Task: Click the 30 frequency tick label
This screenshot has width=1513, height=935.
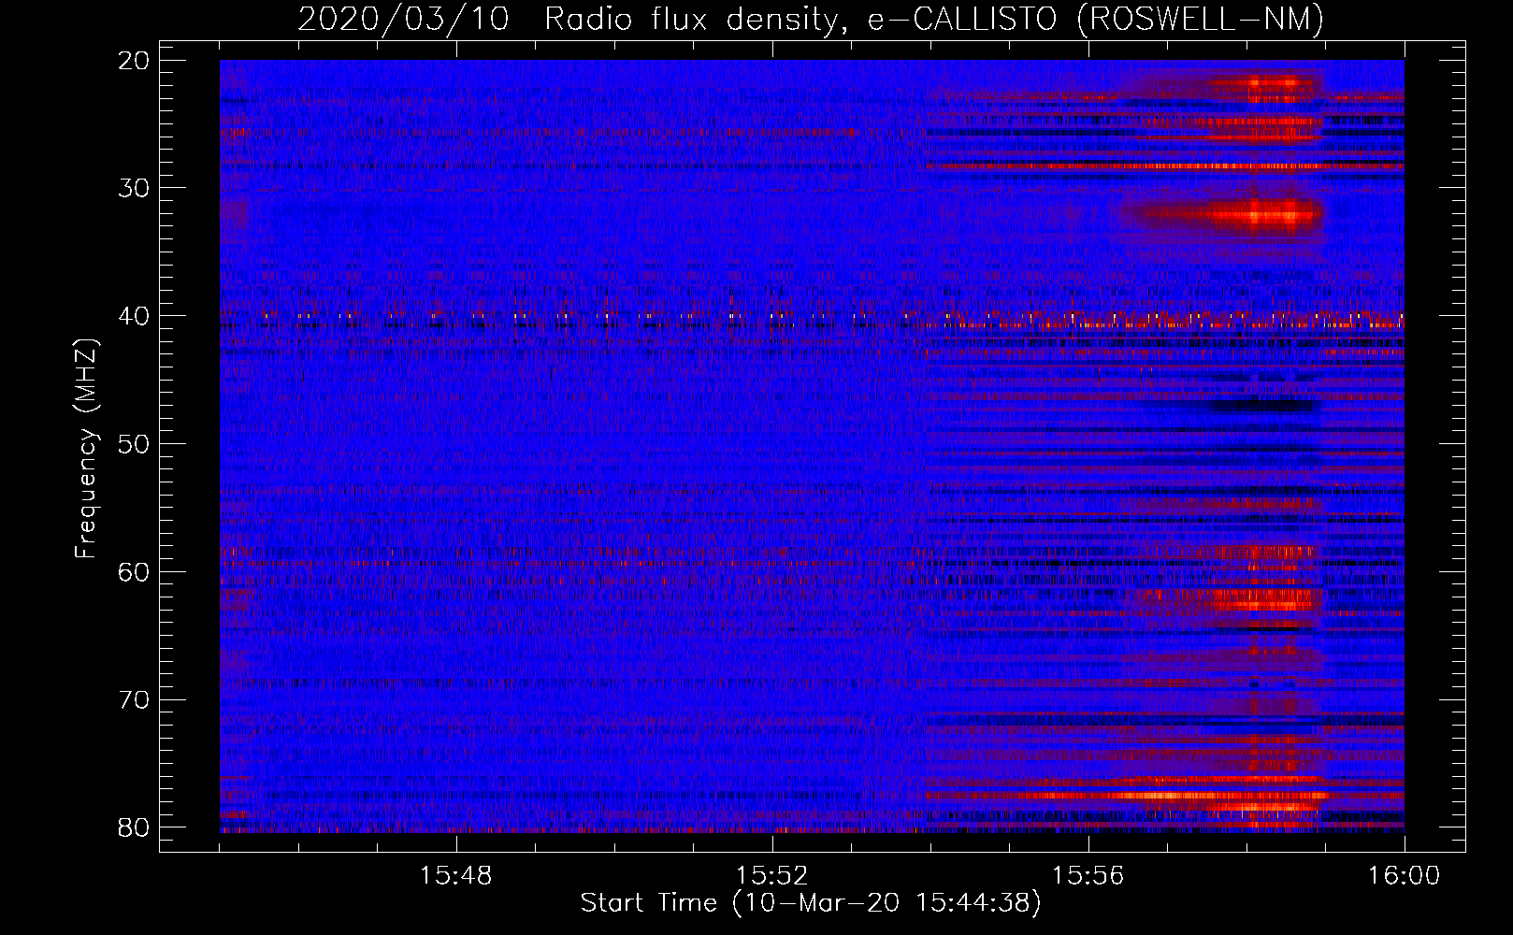Action: [135, 188]
